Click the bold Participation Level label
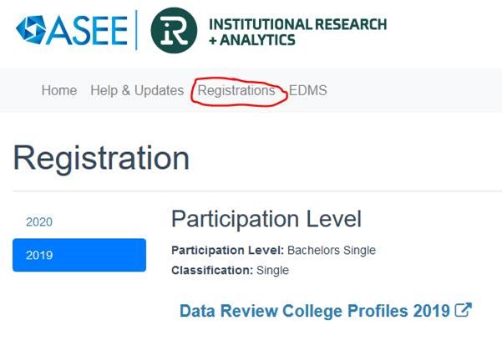502x361 pixels. coord(228,250)
